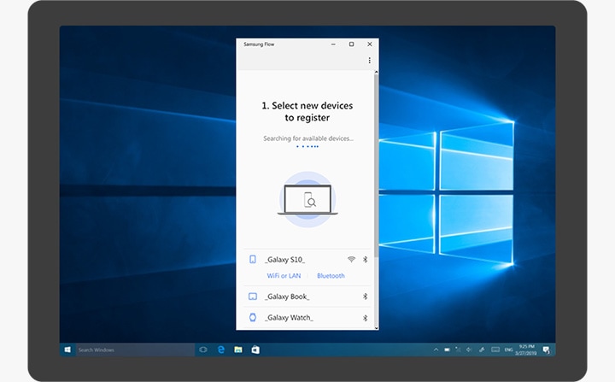Click the Bluetooth icon beside Galaxy S10
This screenshot has height=382, width=615.
365,259
